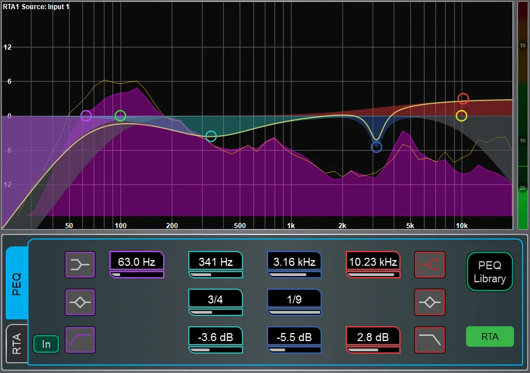Select the -3.6 dB gain field
The width and height of the screenshot is (530, 373).
point(216,340)
